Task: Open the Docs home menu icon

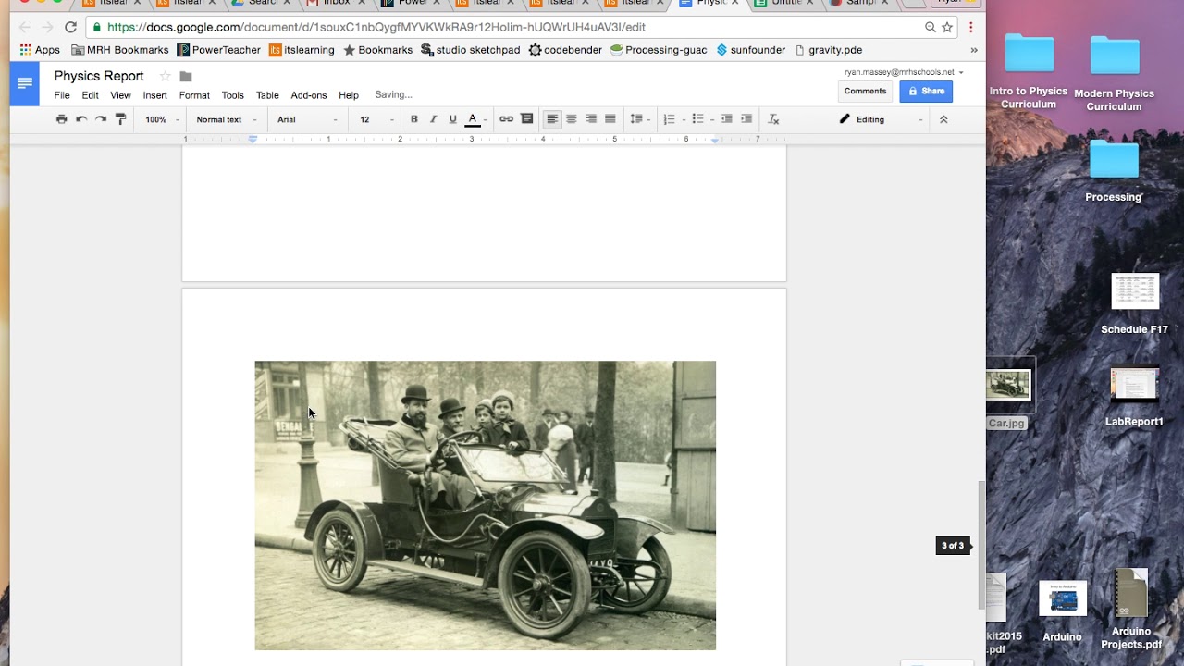Action: pyautogui.click(x=25, y=83)
